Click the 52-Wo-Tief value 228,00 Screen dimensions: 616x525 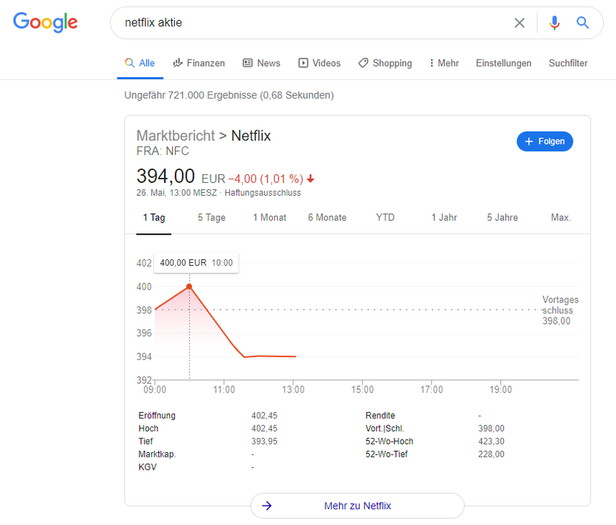(491, 454)
